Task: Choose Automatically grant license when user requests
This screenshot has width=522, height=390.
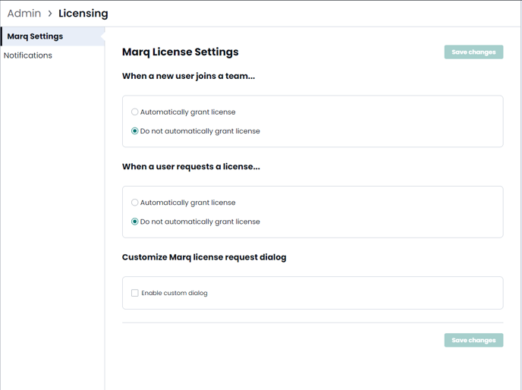Action: 134,203
